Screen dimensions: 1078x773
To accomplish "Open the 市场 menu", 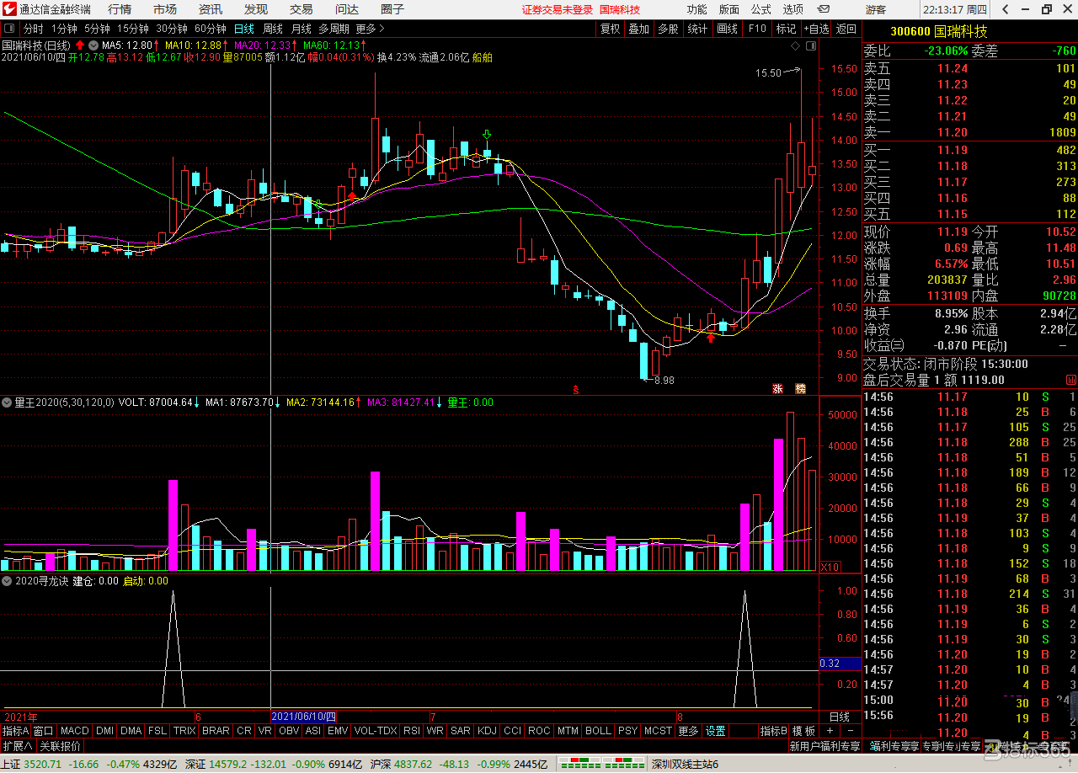I will 165,9.
